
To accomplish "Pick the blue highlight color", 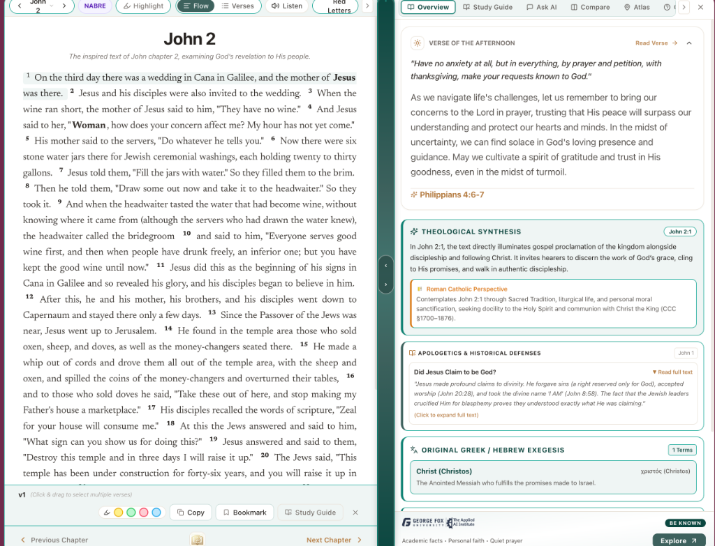I will (x=156, y=513).
